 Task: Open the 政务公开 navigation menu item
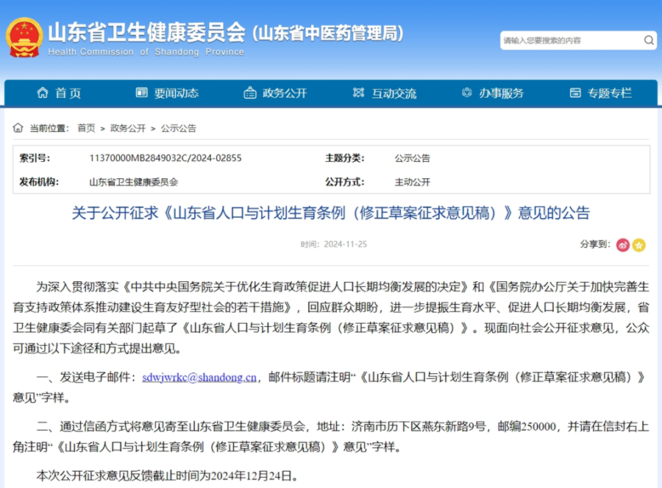285,93
